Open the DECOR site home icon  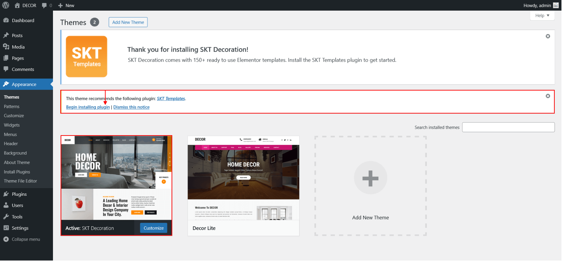[17, 5]
